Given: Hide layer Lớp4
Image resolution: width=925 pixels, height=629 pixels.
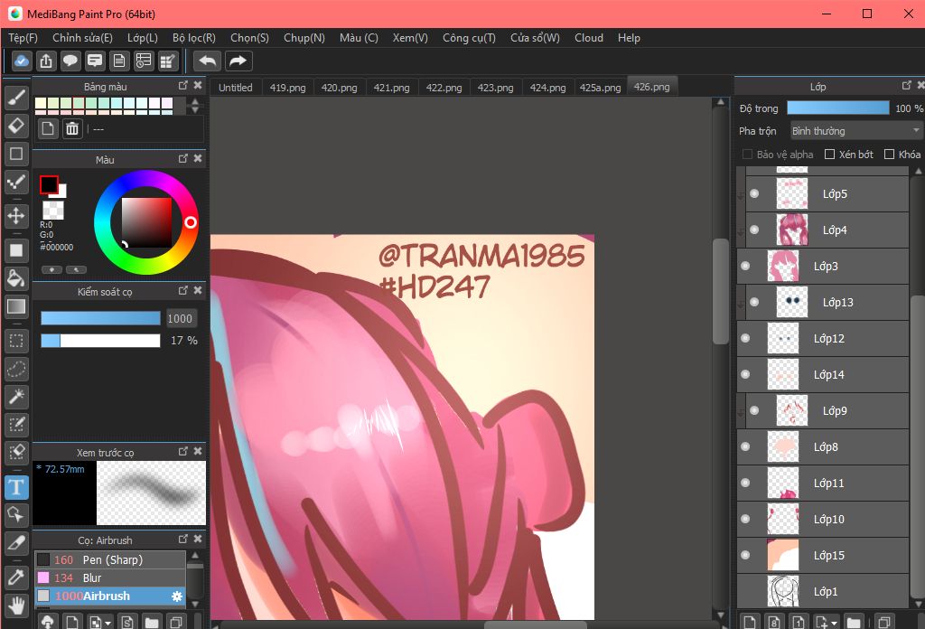Looking at the screenshot, I should tap(754, 230).
